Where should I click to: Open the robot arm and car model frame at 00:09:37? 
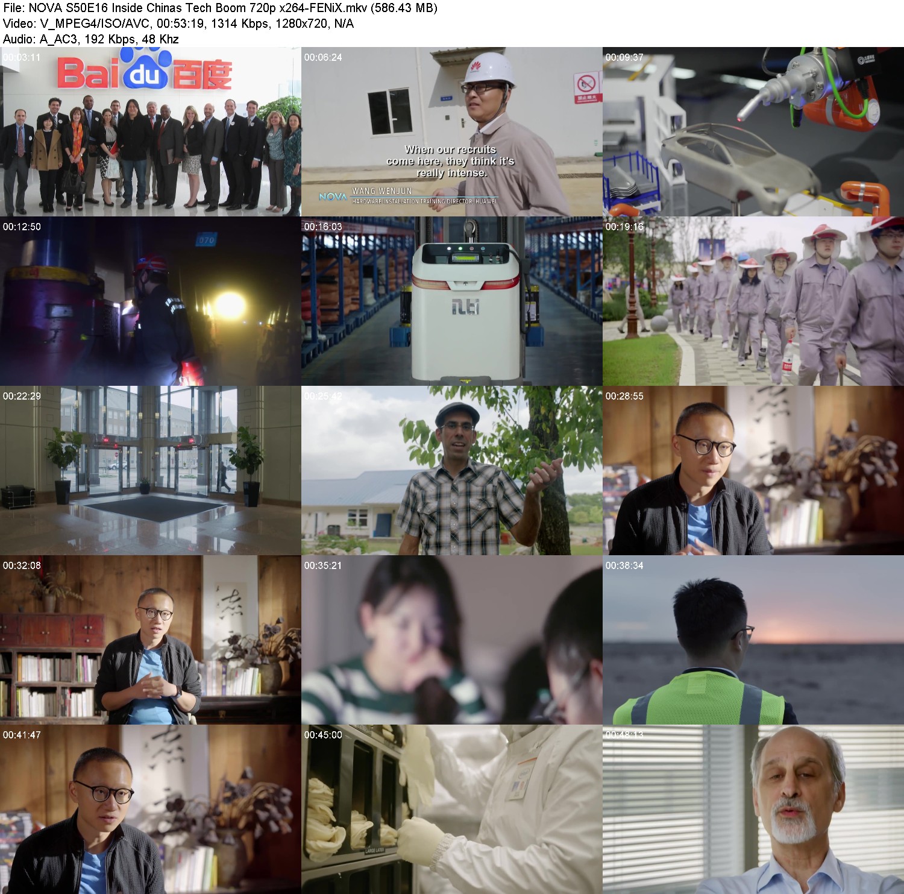click(753, 132)
